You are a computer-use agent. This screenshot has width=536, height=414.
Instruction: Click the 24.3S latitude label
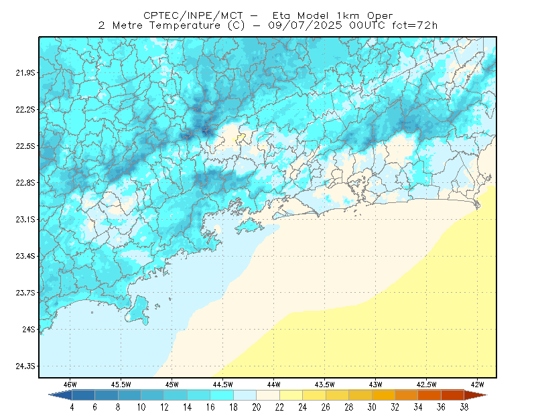25,366
